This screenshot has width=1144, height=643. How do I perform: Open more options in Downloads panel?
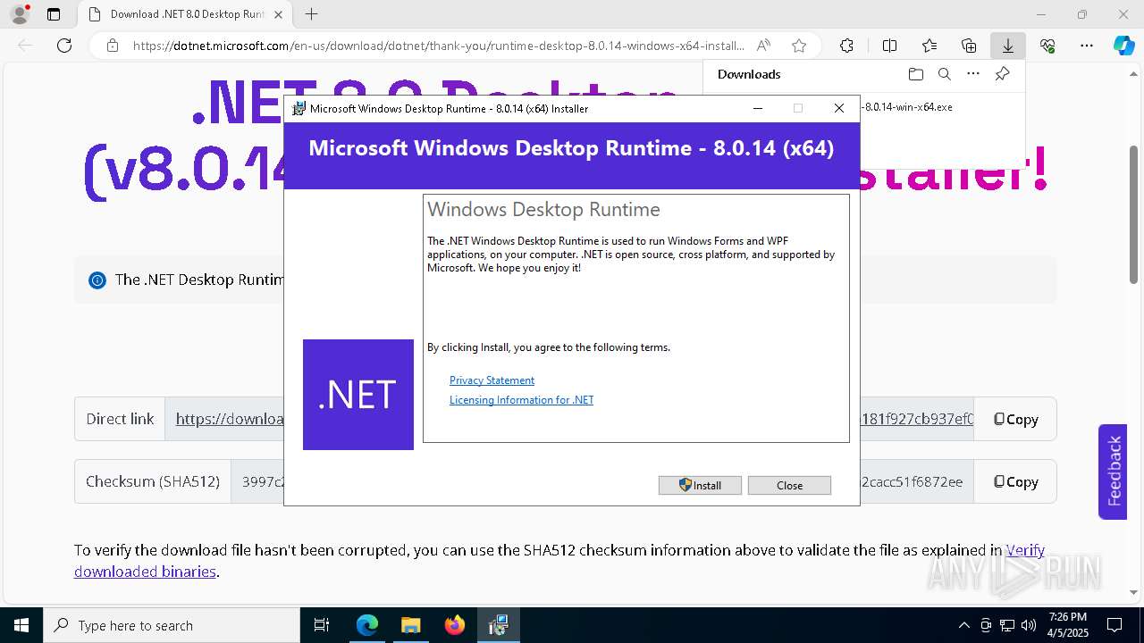pos(973,74)
